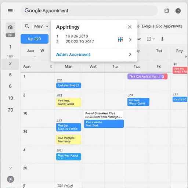Expand chevron beside Addm Acceinemt
188x188 pixels.
(x=130, y=54)
